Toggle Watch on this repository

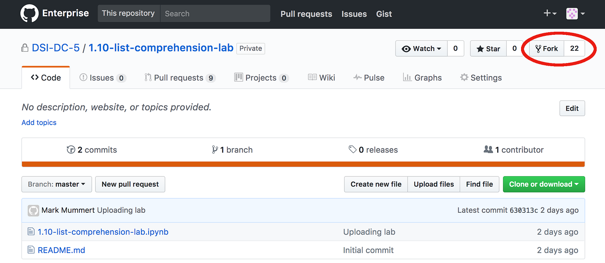(x=422, y=49)
